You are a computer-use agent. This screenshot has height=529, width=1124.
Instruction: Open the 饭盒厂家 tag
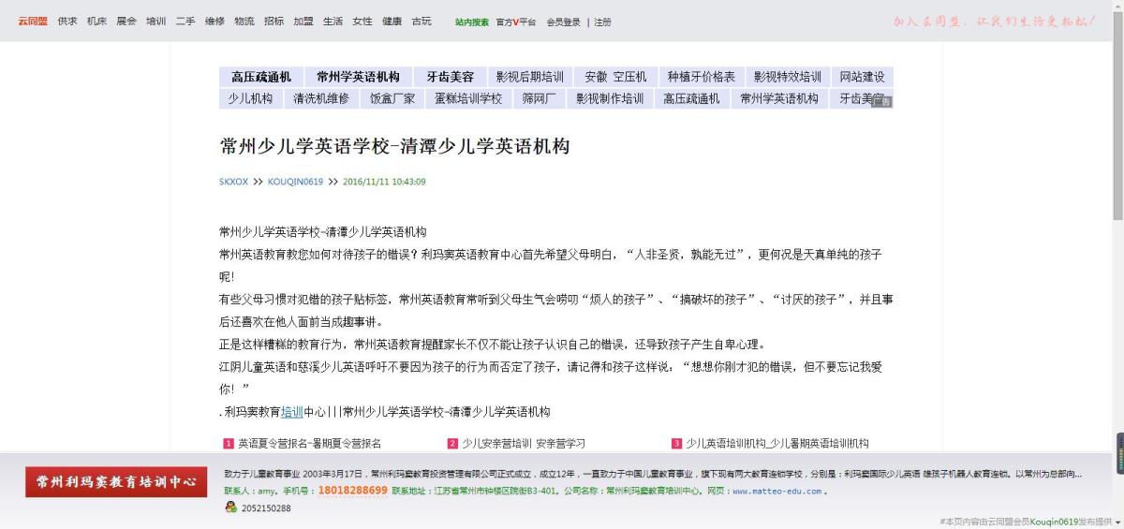point(392,98)
